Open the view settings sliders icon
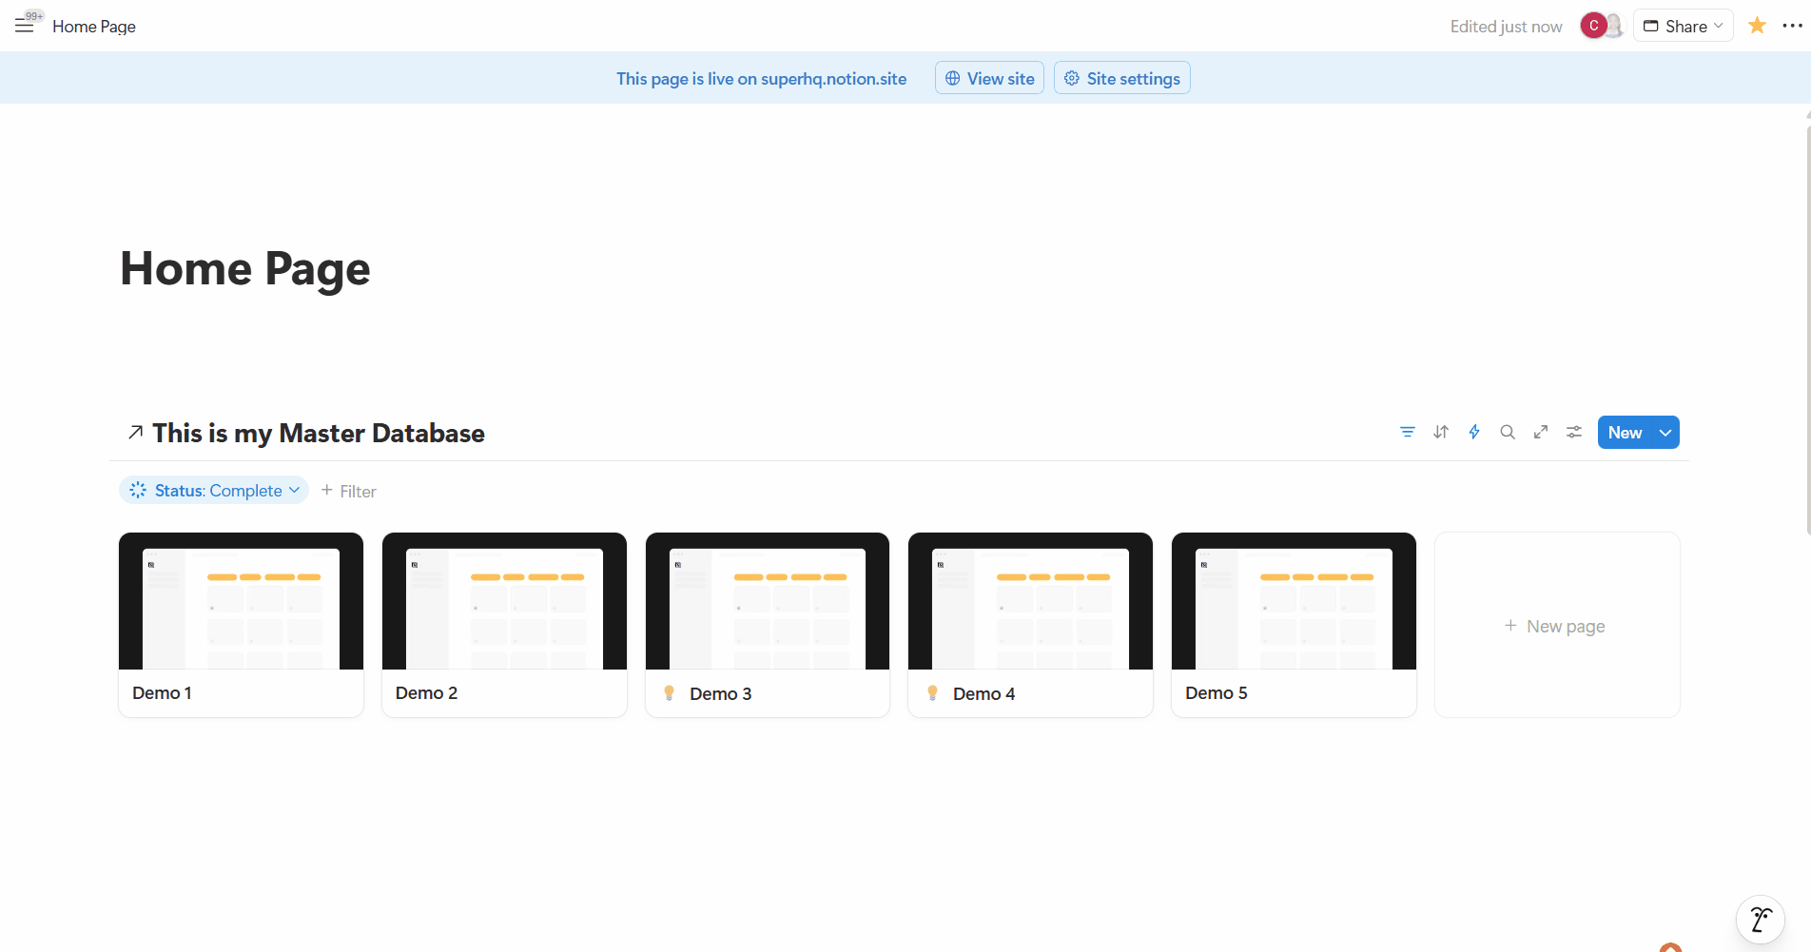Viewport: 1811px width, 952px height. pyautogui.click(x=1574, y=432)
